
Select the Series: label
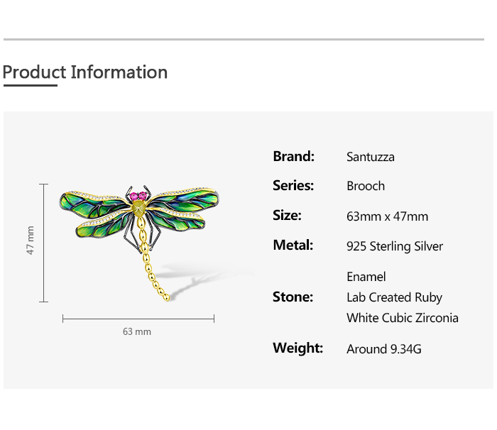(x=293, y=185)
